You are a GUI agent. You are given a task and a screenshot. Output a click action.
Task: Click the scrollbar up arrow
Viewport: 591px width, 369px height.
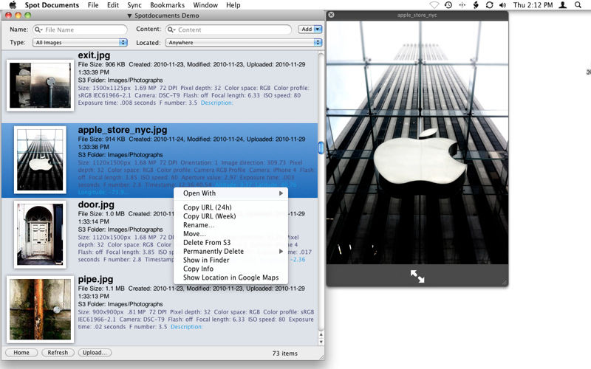pyautogui.click(x=321, y=334)
